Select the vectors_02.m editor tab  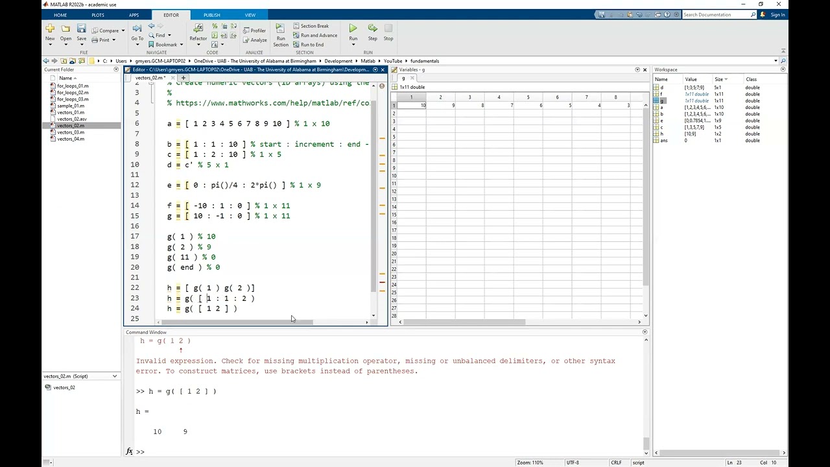150,78
